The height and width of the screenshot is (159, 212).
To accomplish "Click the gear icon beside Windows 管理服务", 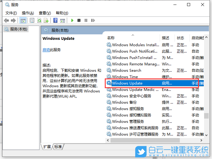I will coord(109,121).
